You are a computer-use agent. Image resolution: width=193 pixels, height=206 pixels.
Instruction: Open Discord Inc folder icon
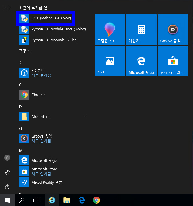[24, 117]
